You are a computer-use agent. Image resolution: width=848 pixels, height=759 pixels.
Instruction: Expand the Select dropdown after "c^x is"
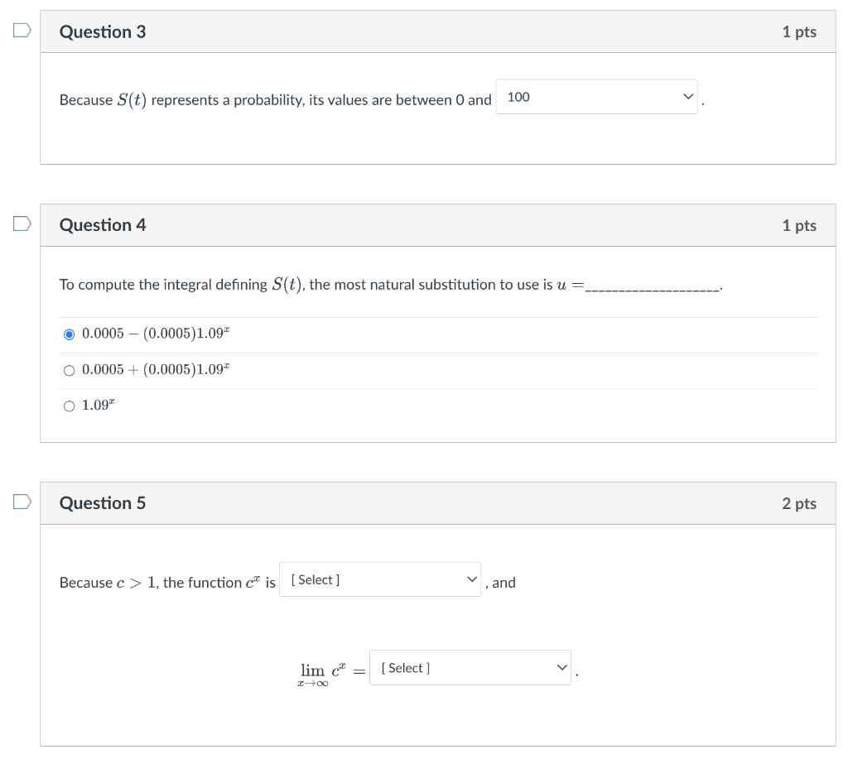point(380,579)
